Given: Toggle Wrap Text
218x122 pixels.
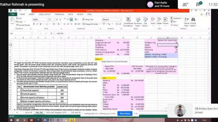Looking at the screenshot, I should coord(88,20).
